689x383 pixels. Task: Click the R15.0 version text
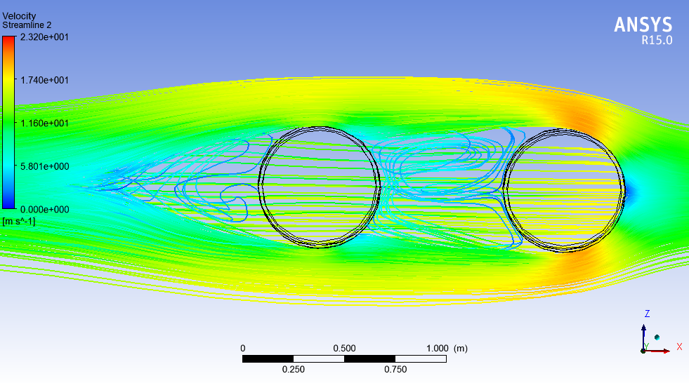(657, 40)
